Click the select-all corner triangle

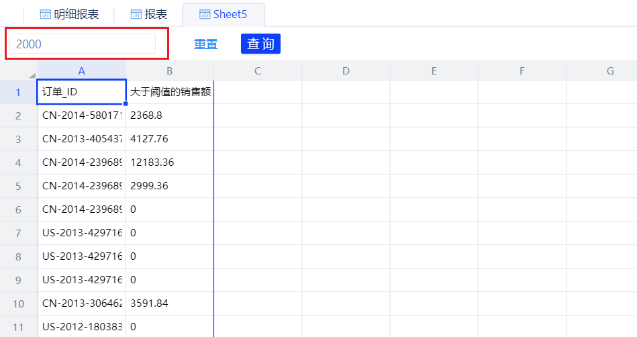click(x=32, y=75)
